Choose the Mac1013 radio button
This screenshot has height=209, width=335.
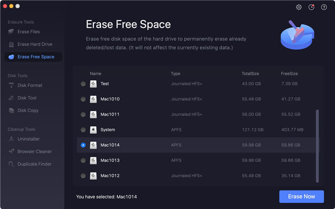pyautogui.click(x=83, y=160)
